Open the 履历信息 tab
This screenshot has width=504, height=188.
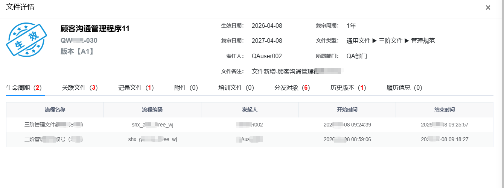tap(404, 88)
